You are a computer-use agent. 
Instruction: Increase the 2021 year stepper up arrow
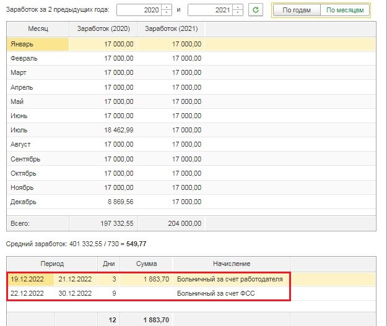pos(238,7)
